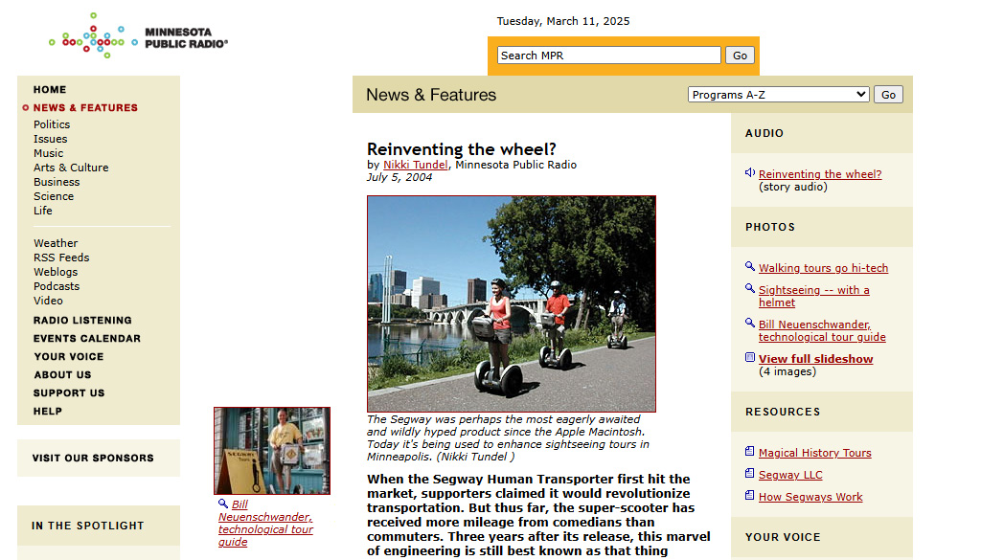This screenshot has height=560, width=981.
Task: Open the Programs A-Z dropdown
Action: pyautogui.click(x=778, y=95)
